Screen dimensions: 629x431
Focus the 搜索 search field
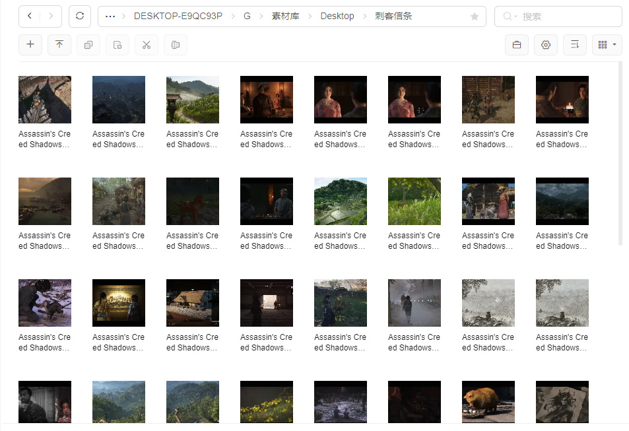(x=558, y=17)
